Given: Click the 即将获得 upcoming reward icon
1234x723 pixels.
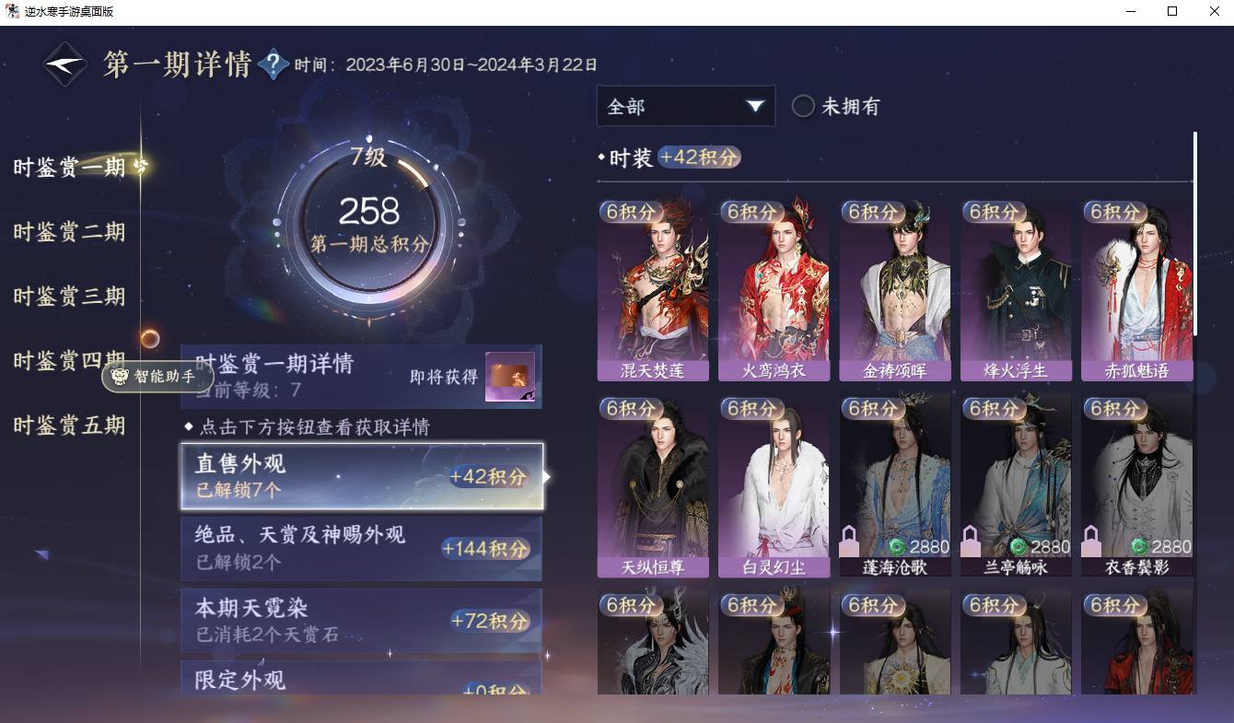Looking at the screenshot, I should (510, 377).
